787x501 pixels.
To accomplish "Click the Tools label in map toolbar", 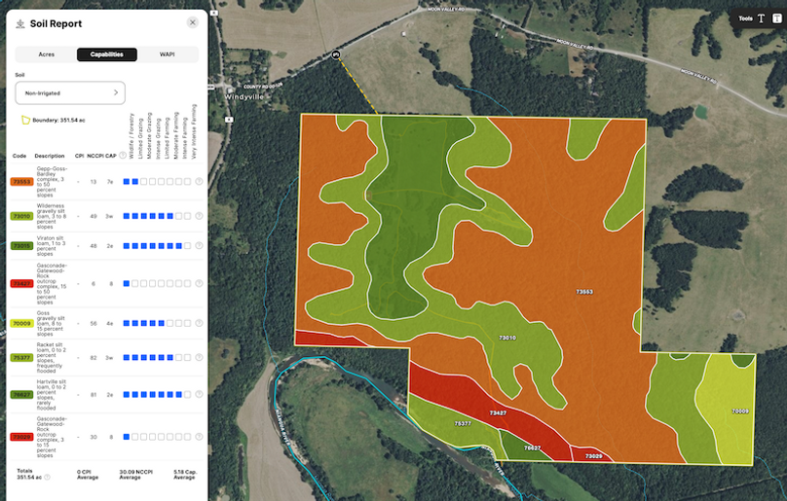I will point(745,18).
